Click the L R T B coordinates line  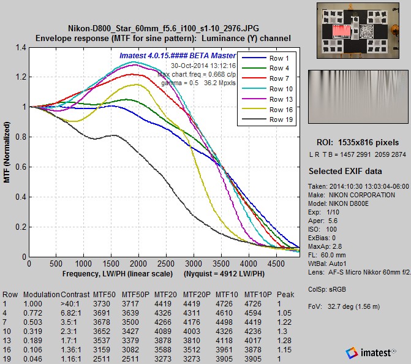(x=358, y=154)
